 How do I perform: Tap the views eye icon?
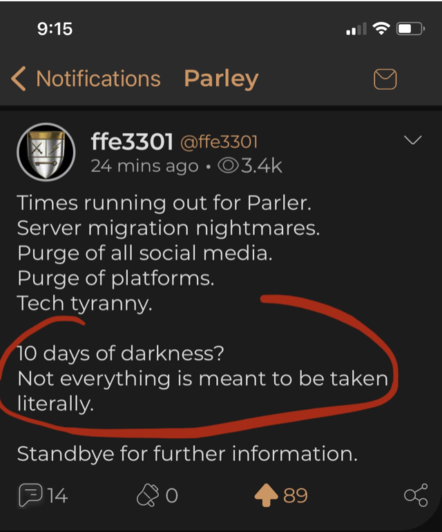[x=228, y=166]
